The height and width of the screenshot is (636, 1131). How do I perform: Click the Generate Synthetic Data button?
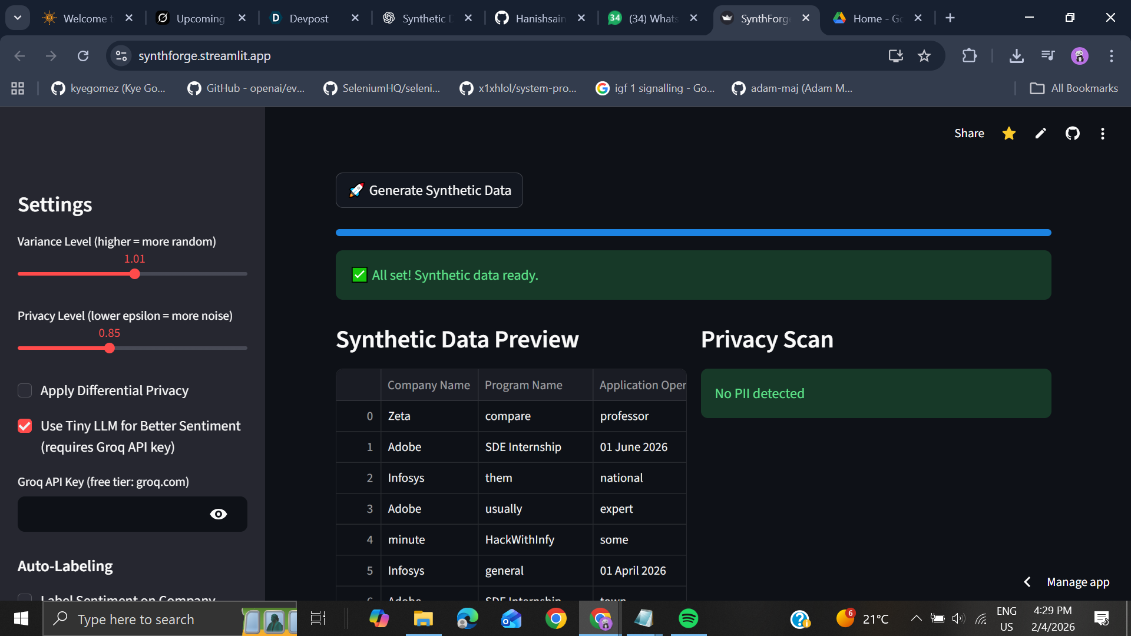429,190
